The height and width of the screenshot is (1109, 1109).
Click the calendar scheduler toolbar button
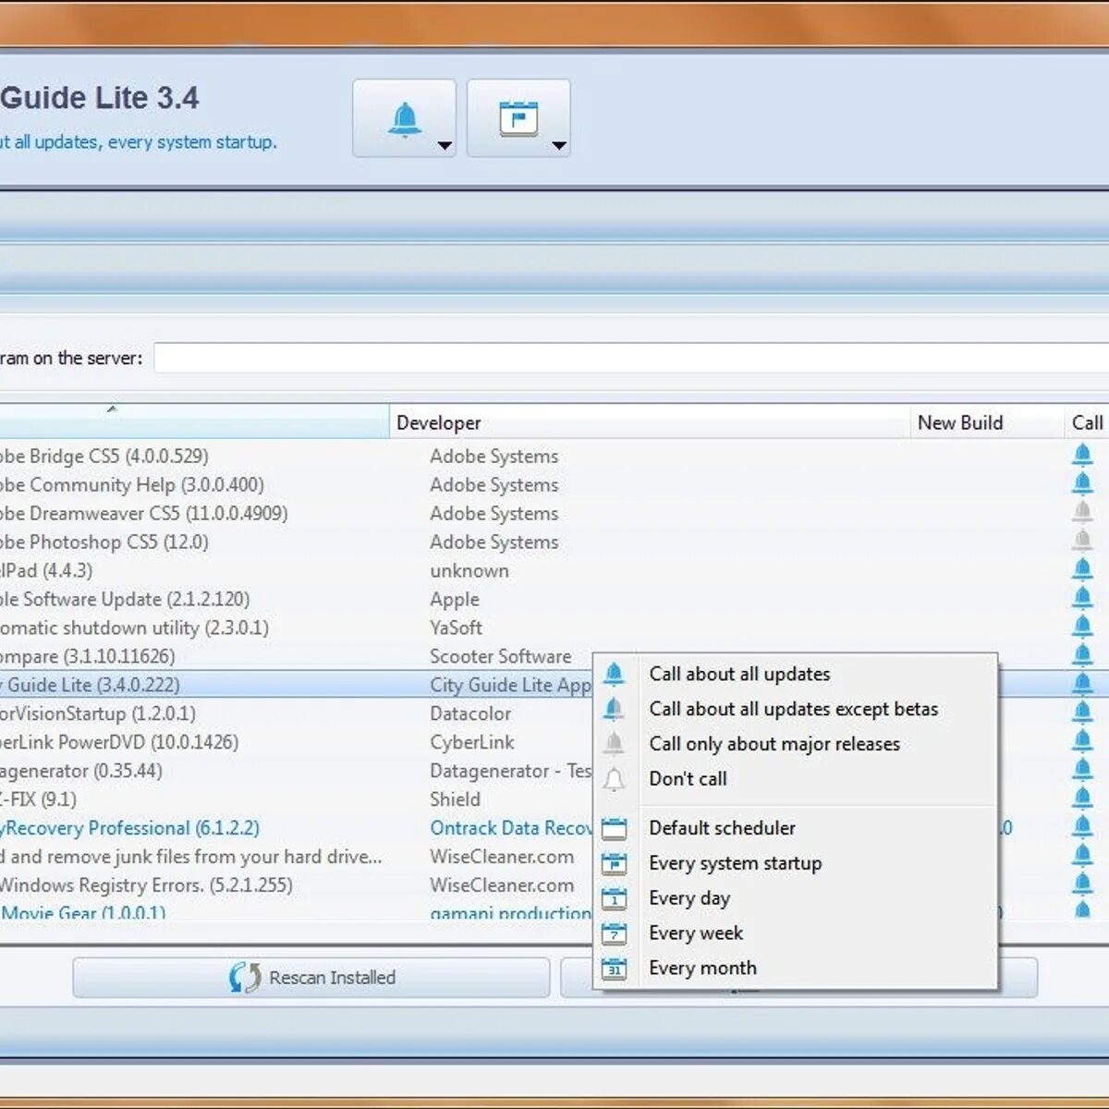click(518, 118)
